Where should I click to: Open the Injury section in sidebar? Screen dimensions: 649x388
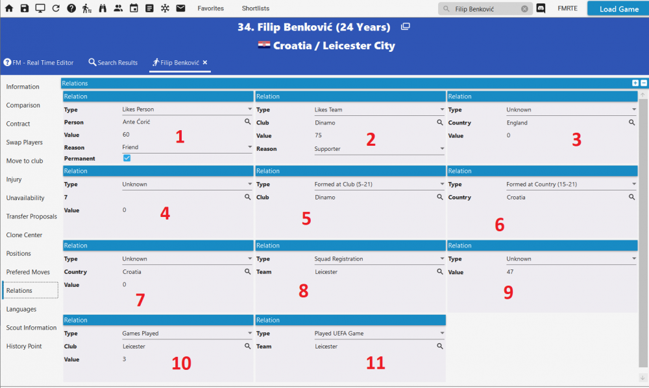click(14, 179)
